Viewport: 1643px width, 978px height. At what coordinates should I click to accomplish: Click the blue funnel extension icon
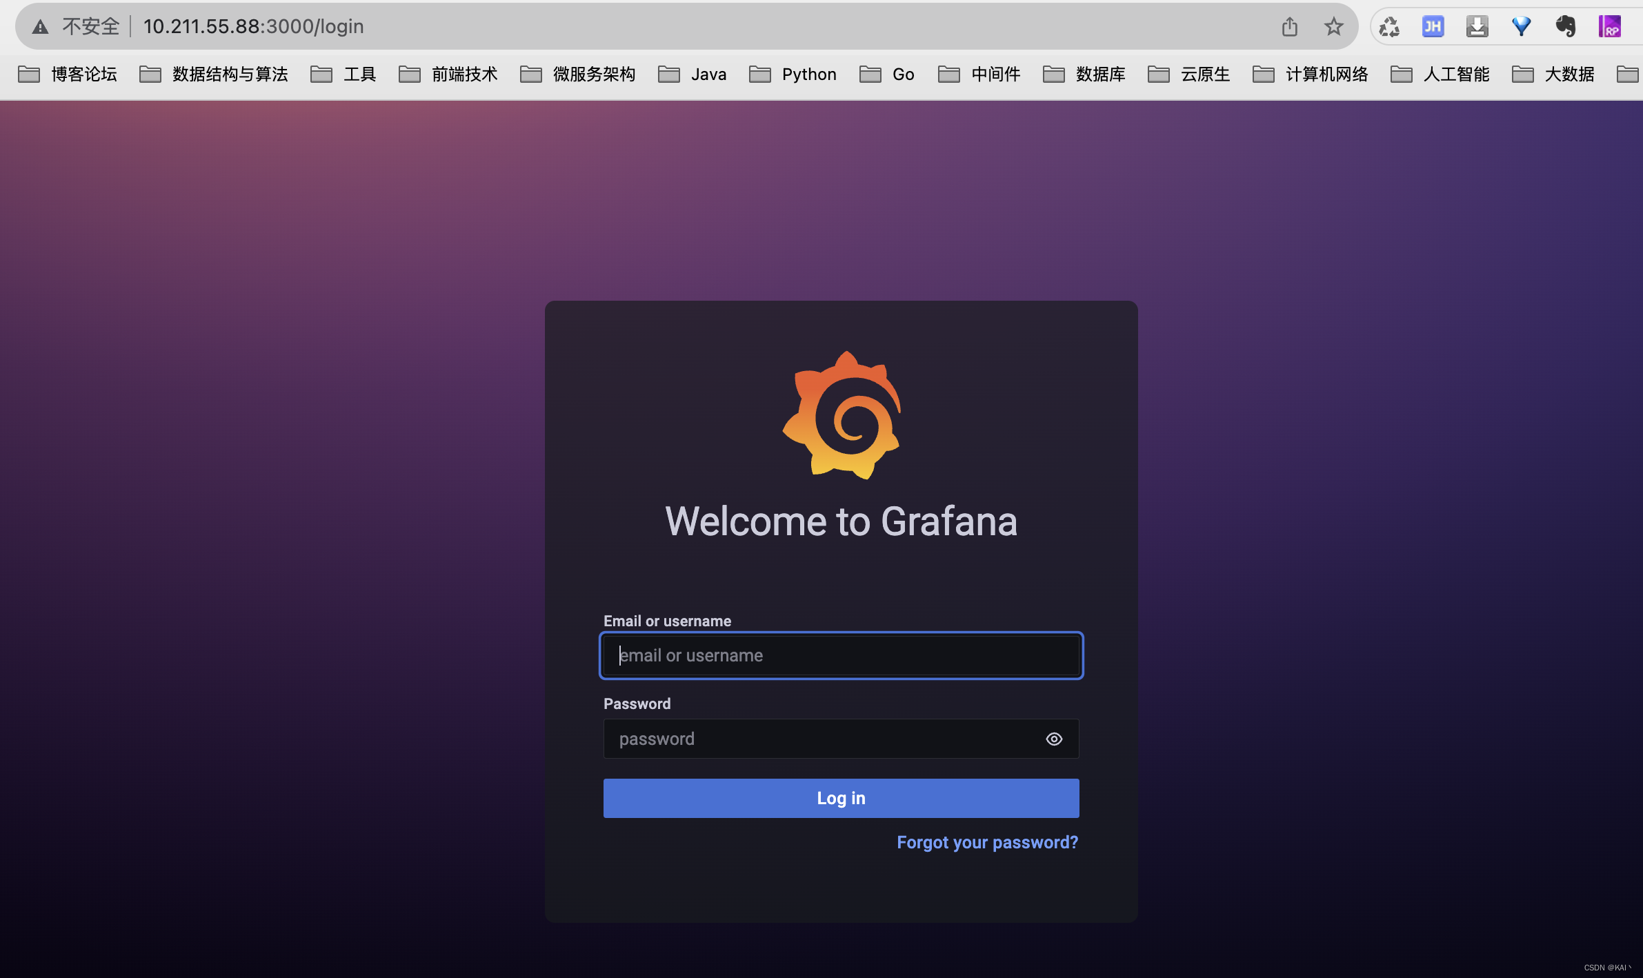[x=1521, y=27]
